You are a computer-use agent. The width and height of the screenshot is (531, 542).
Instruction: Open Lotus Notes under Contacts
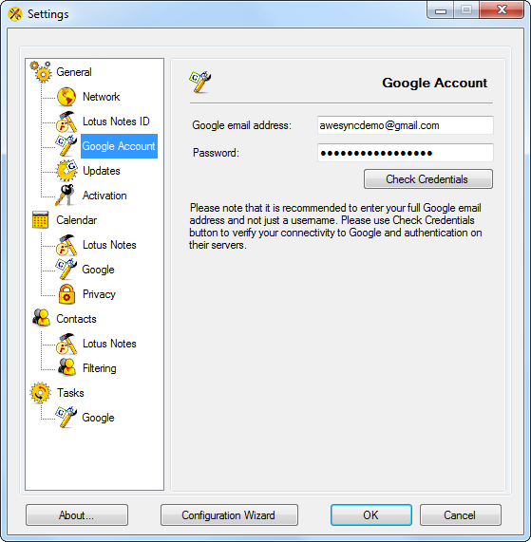click(x=109, y=344)
